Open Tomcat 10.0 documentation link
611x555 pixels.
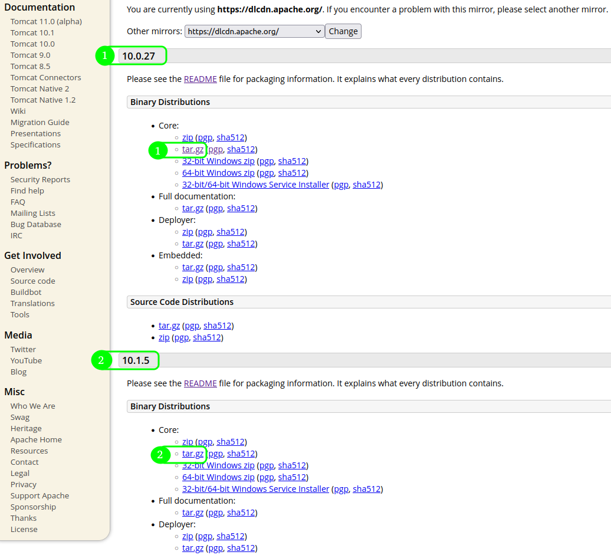pyautogui.click(x=32, y=44)
